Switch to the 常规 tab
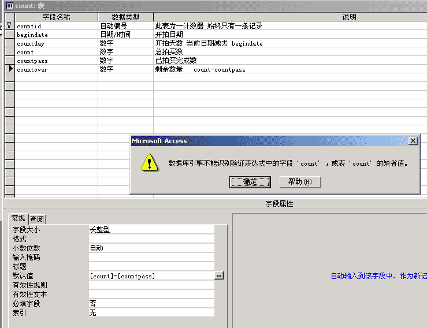This screenshot has width=427, height=328. tap(18, 218)
